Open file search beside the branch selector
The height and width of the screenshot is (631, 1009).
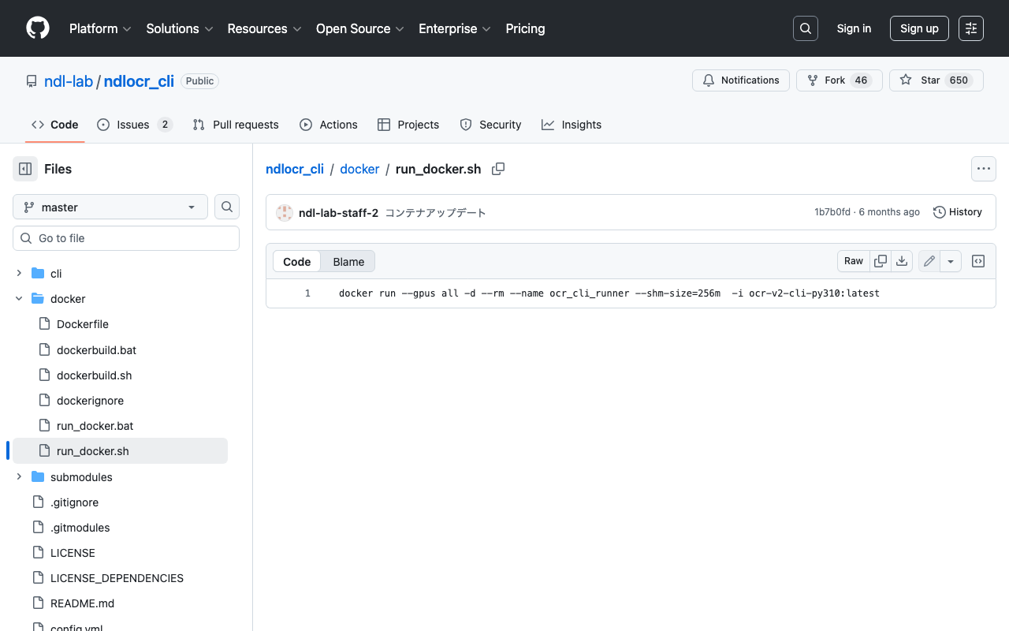point(226,207)
